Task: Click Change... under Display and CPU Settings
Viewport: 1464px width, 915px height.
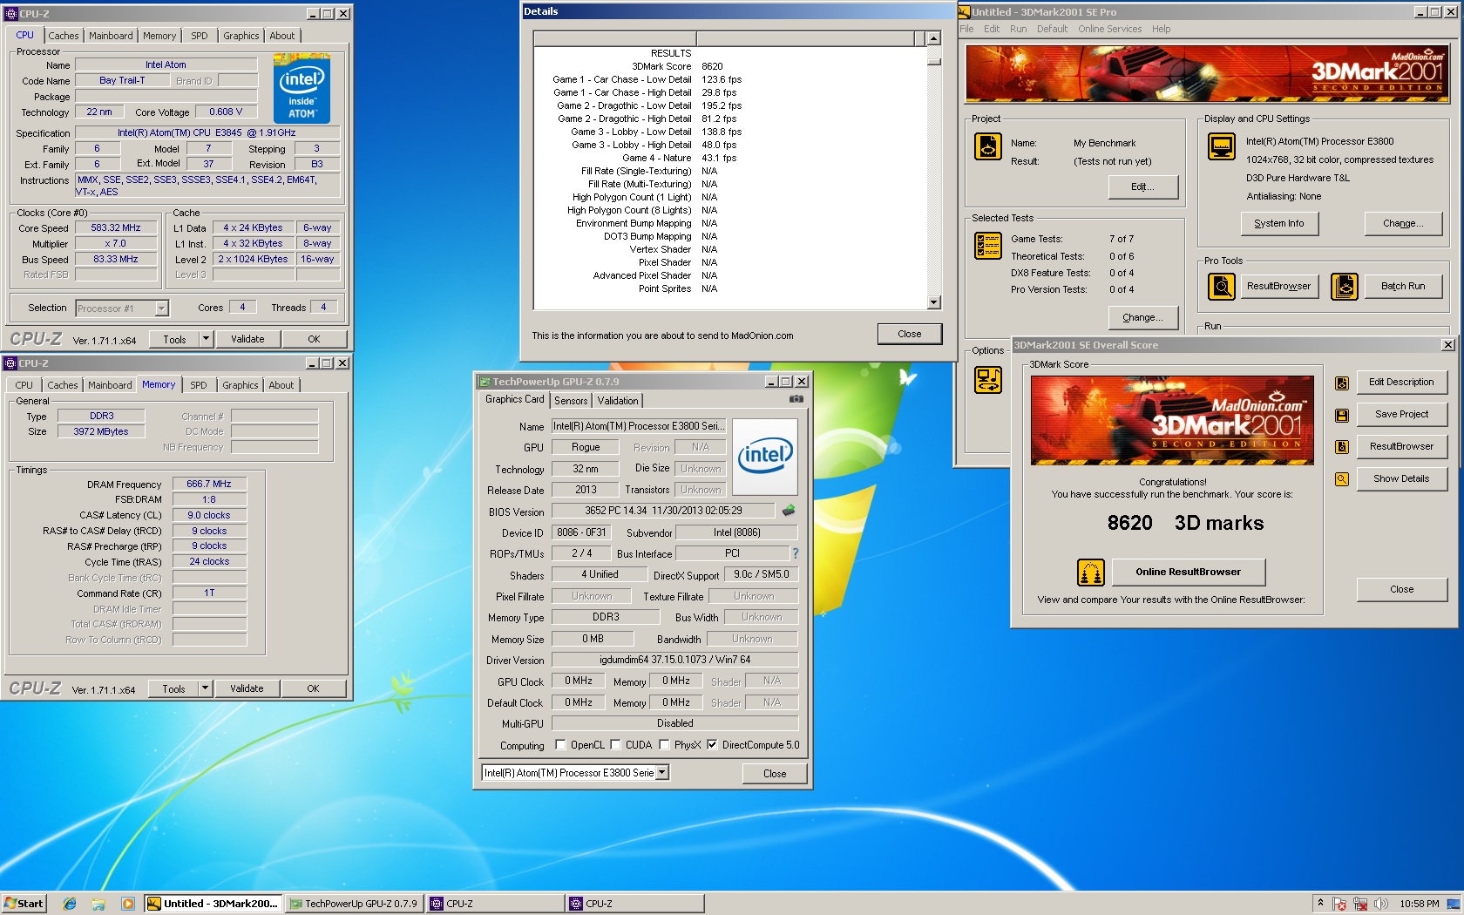Action: [1403, 224]
